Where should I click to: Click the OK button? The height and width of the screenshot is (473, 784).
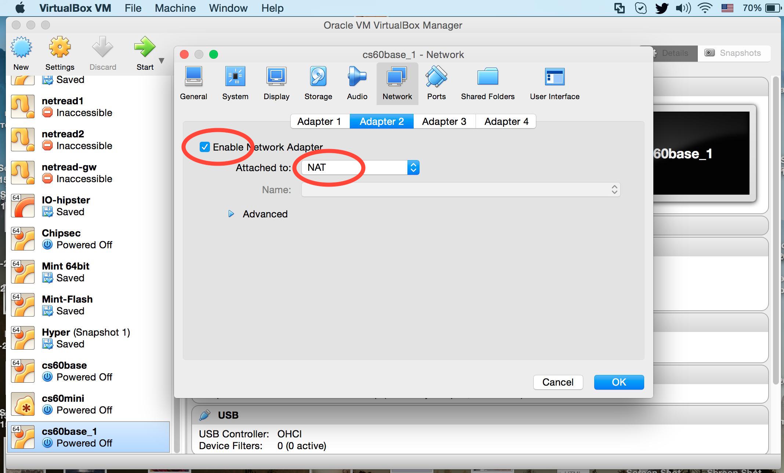pyautogui.click(x=619, y=382)
